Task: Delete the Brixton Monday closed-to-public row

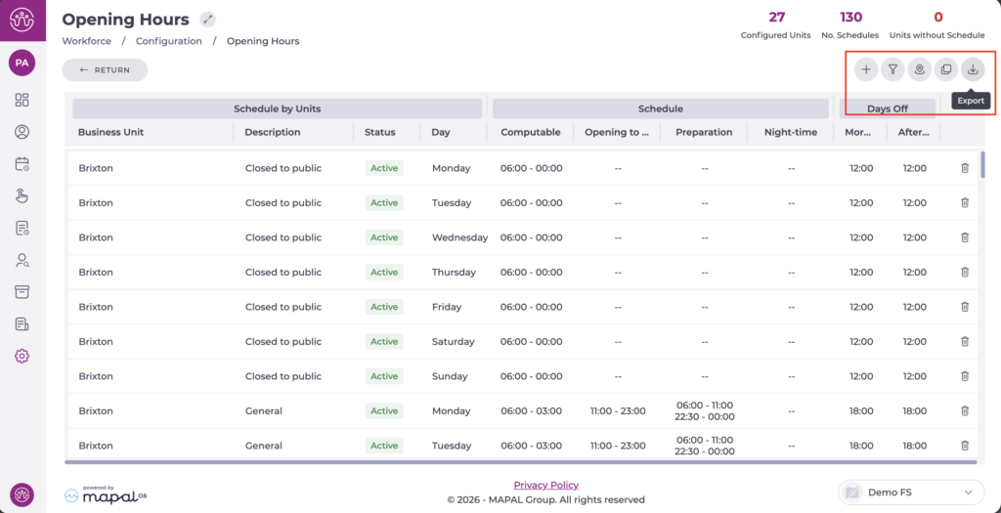Action: 965,168
